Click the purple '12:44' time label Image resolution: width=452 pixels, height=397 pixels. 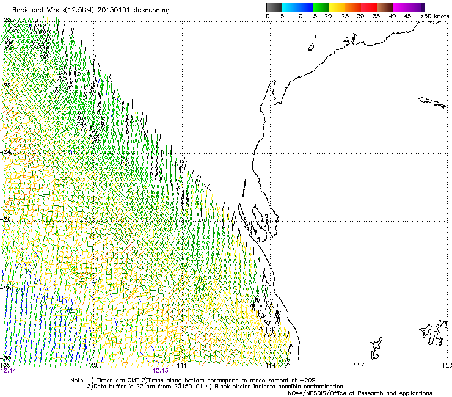click(9, 371)
